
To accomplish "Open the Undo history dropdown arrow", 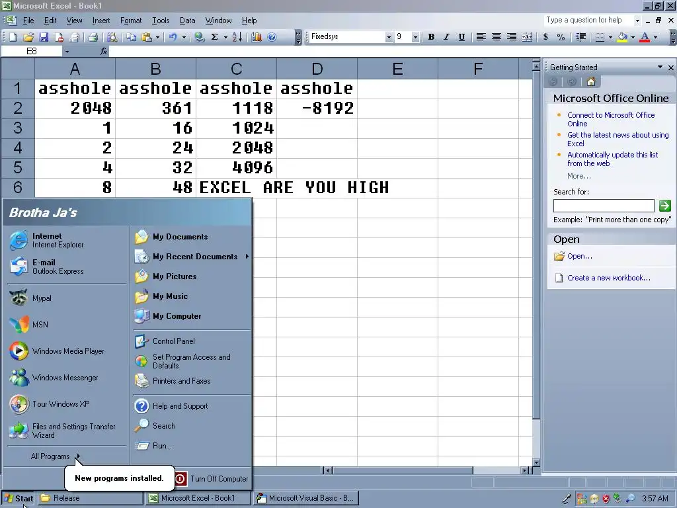I will (184, 37).
